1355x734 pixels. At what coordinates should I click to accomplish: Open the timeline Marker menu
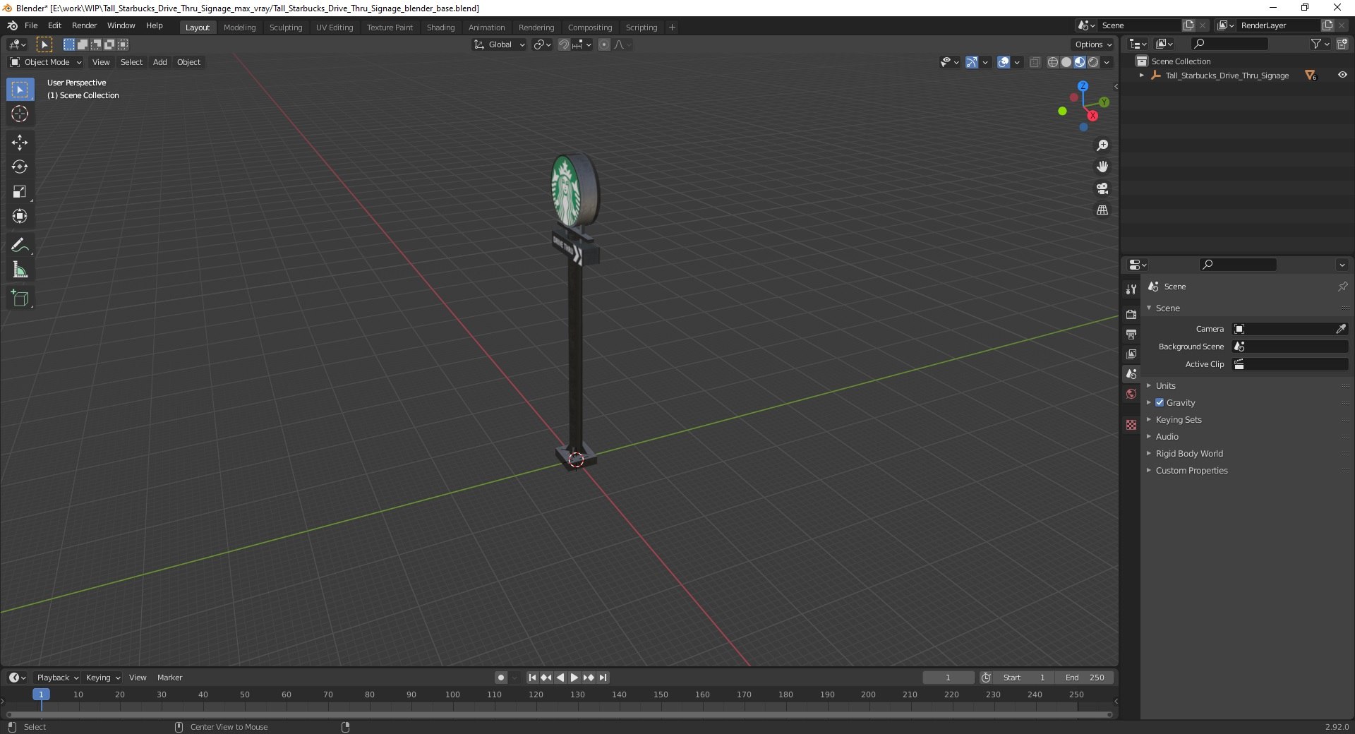(169, 678)
